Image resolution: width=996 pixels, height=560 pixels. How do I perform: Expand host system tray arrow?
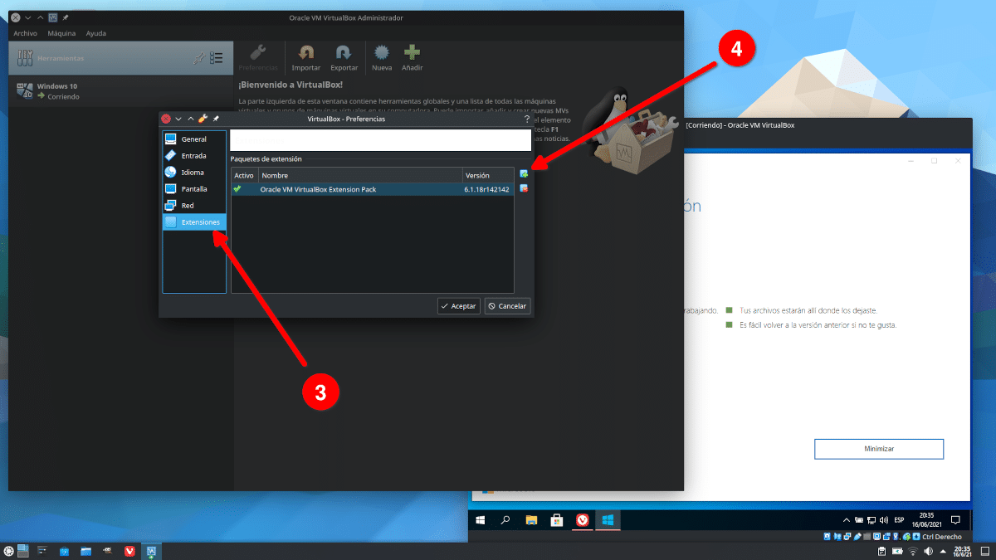click(943, 551)
